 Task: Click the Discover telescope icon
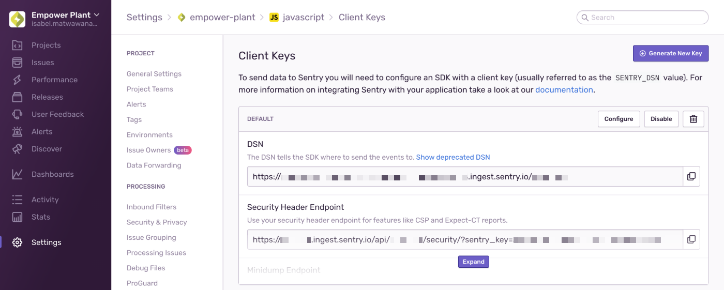[17, 149]
